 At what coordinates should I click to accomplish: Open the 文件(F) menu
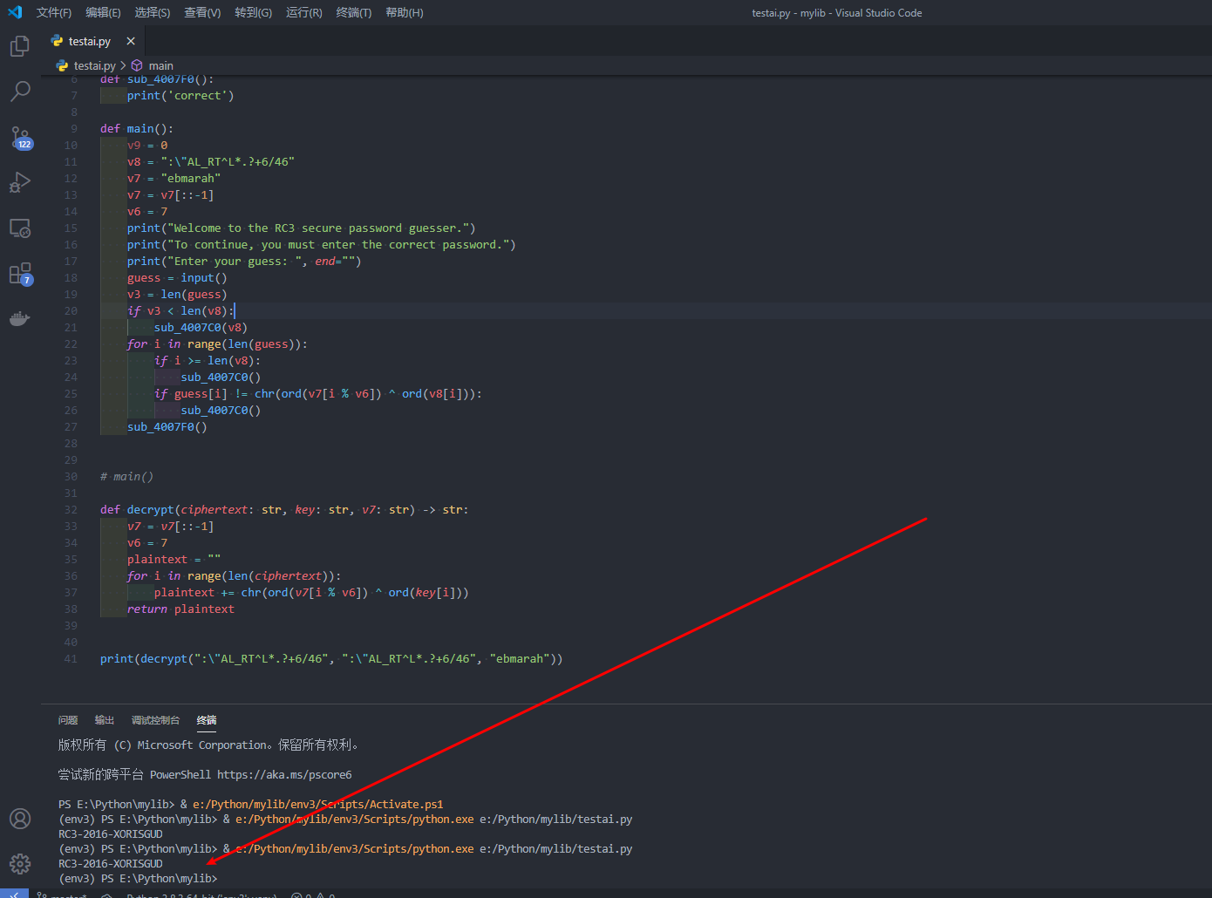(54, 13)
